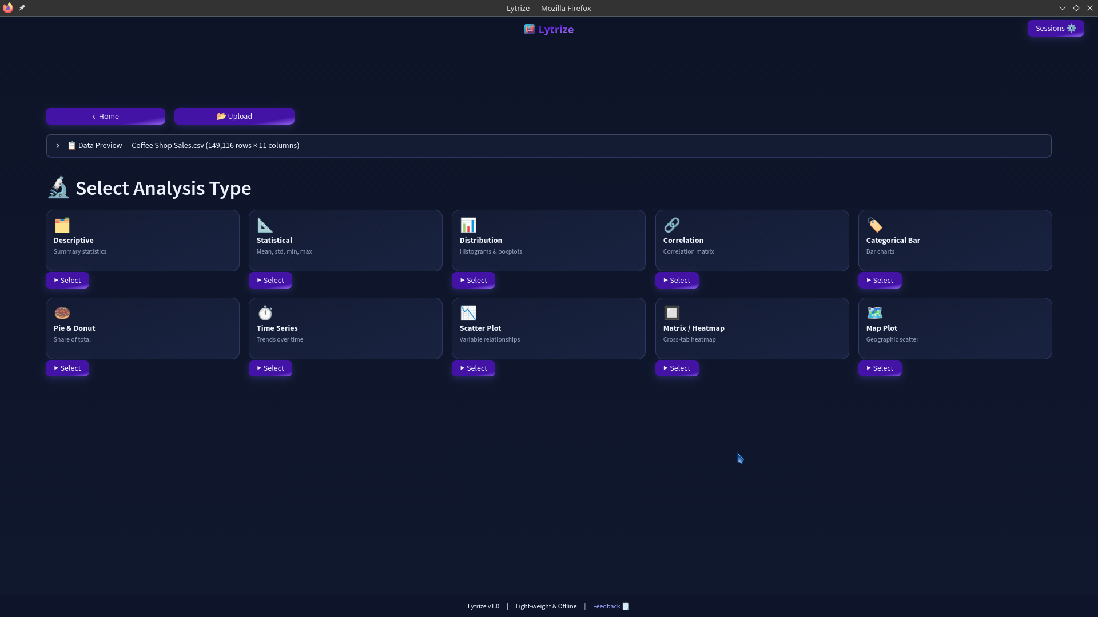
Task: Click the Feedback note icon in footer
Action: 626,606
